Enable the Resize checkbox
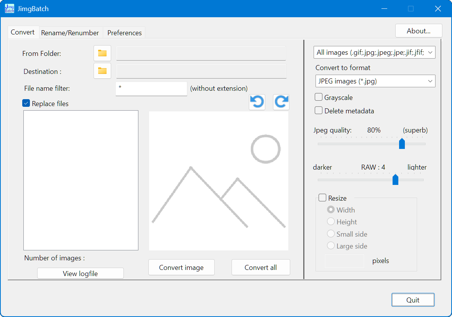Image resolution: width=452 pixels, height=317 pixels. (322, 198)
